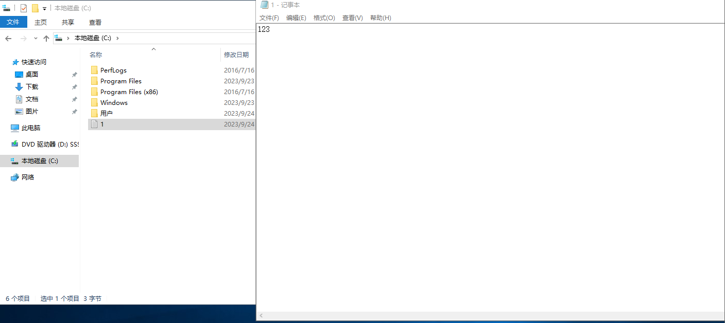Screen dimensions: 725x323
Task: Open Notepad's 帮助(H) menu
Action: pos(381,18)
